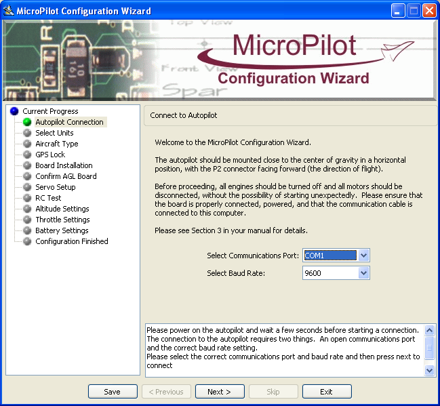Image resolution: width=440 pixels, height=406 pixels.
Task: Select Configuration Finished step
Action: coord(72,241)
